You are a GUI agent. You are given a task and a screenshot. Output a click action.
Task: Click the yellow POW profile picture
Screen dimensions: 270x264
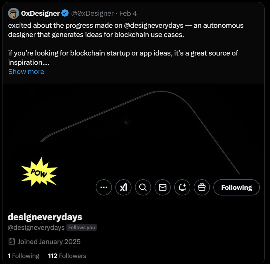(x=39, y=172)
